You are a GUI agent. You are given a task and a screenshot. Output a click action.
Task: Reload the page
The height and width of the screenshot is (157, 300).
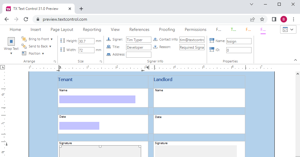26,19
